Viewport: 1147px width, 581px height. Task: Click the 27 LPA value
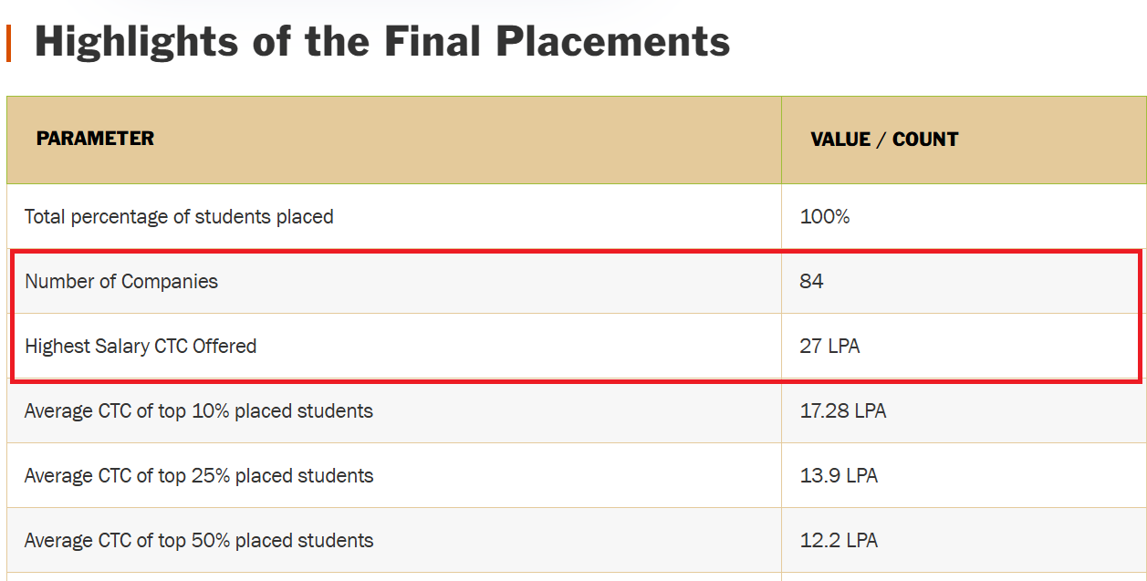(829, 347)
